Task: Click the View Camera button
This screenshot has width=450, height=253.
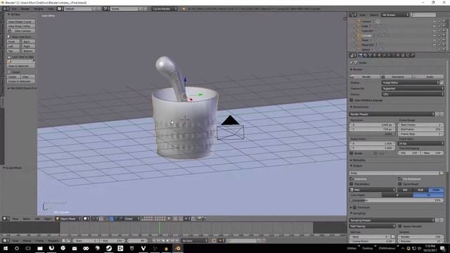Action: (21, 31)
